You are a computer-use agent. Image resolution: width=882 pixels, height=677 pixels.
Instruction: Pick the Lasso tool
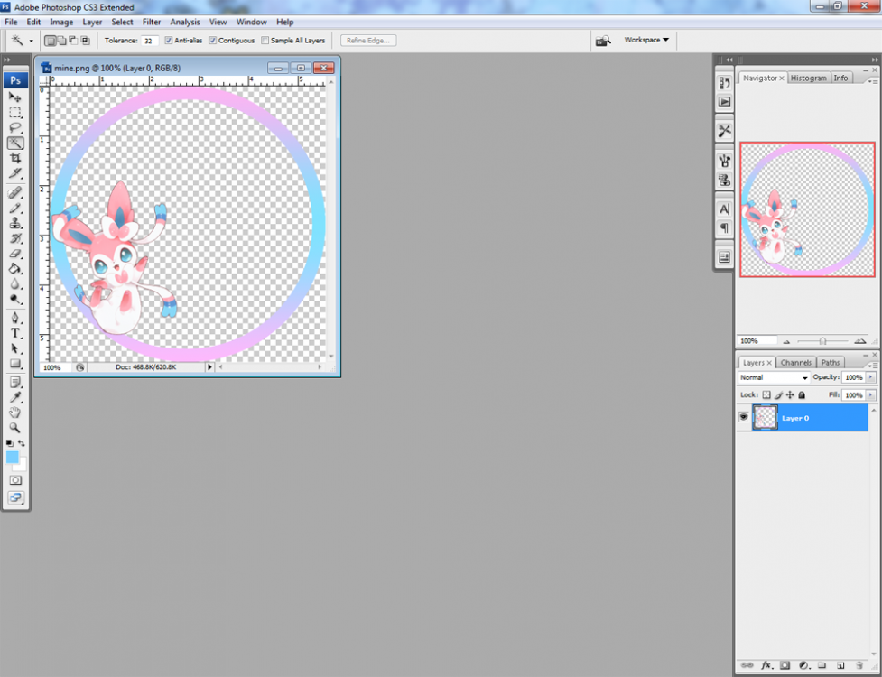15,128
